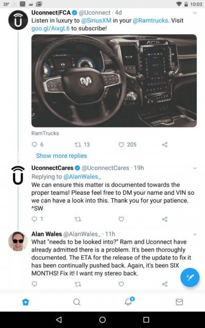Open the Ram truck interior photo
Image resolution: width=205 pixels, height=328 pixels.
[x=114, y=81]
